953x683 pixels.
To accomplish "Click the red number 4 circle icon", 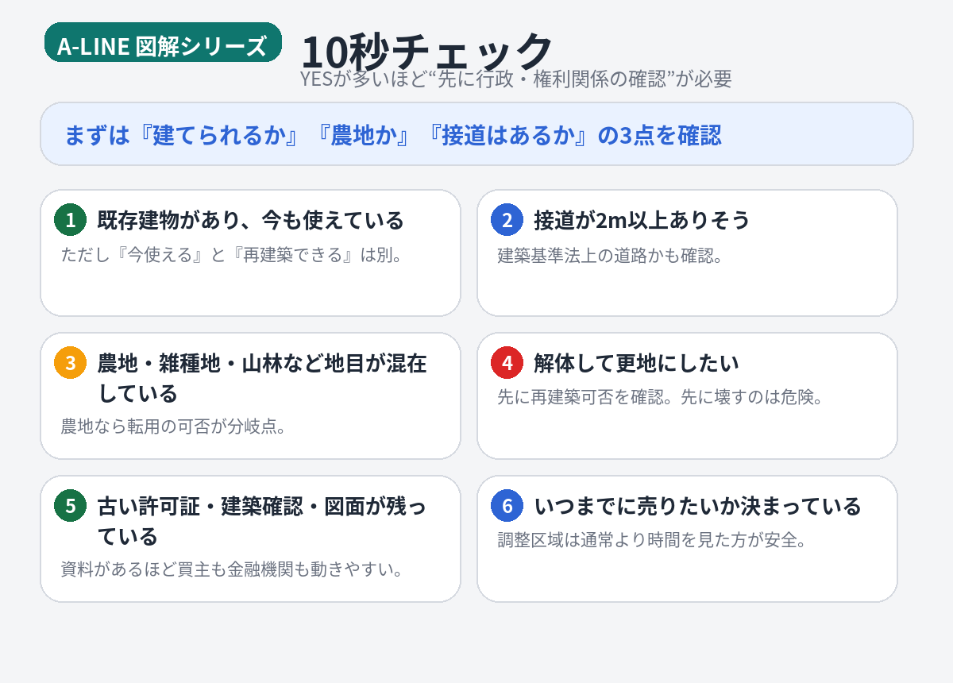I will 507,363.
